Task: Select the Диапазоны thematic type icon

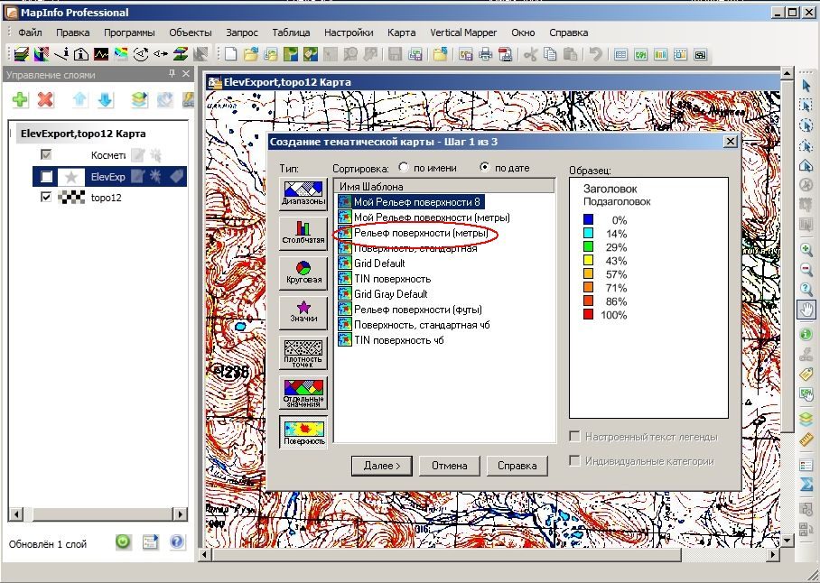Action: coord(303,194)
